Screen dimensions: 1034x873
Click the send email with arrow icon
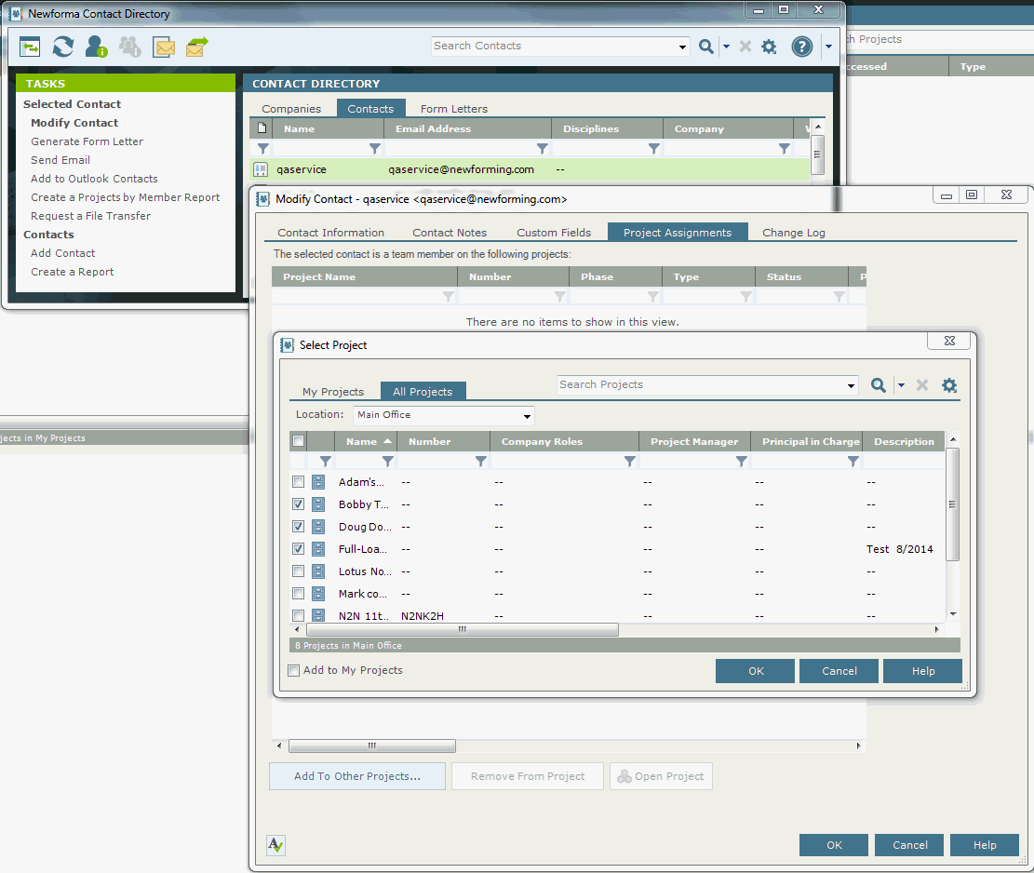tap(196, 47)
